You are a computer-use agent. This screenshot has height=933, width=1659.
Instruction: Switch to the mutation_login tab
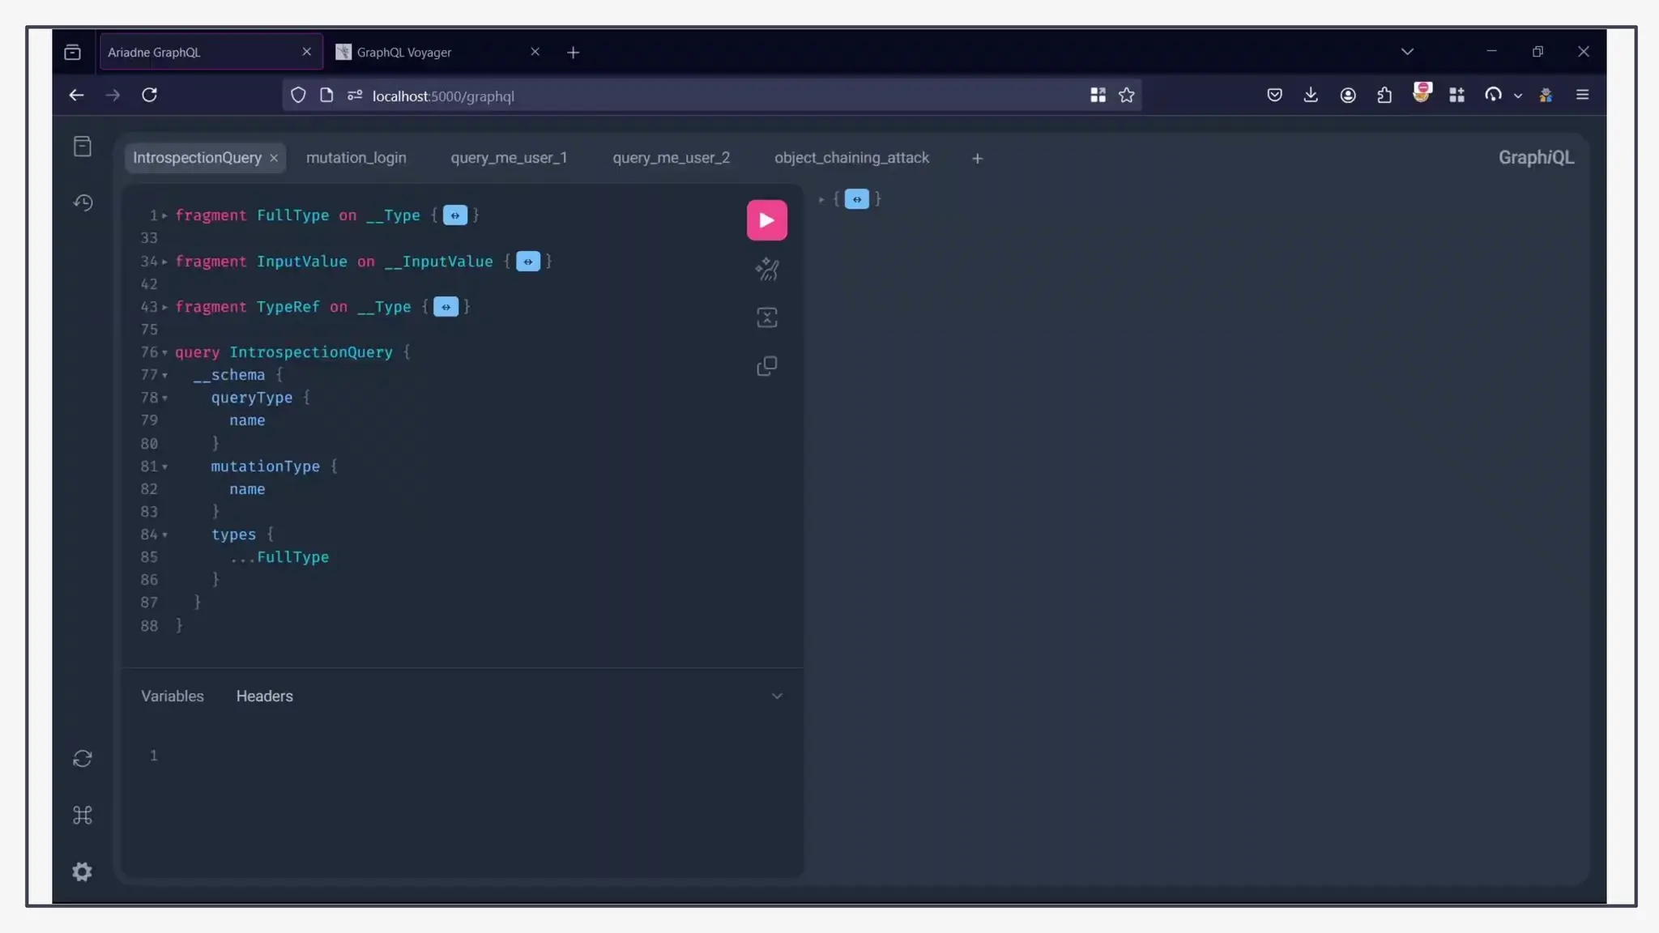pos(356,158)
